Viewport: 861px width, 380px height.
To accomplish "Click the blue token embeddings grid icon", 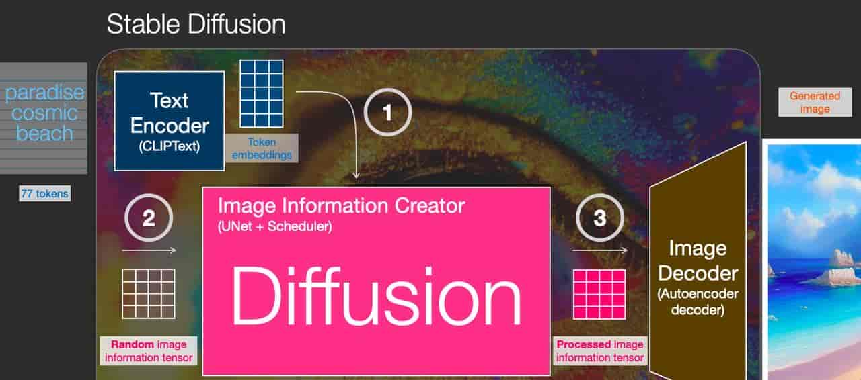I will point(262,93).
